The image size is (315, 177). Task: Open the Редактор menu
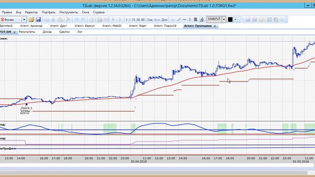(31, 12)
